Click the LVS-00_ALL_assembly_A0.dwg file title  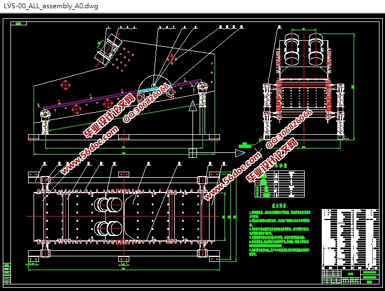[x=51, y=6]
